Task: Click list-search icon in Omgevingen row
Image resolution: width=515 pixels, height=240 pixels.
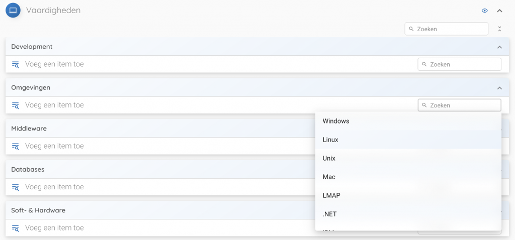Action: point(15,105)
